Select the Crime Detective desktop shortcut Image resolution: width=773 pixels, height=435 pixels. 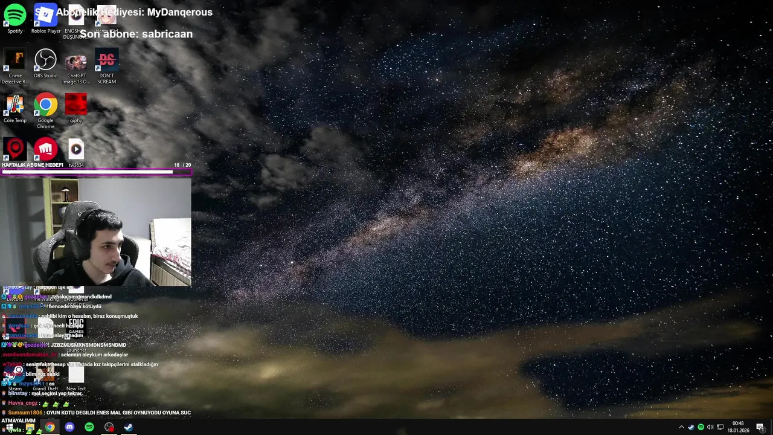(x=15, y=66)
